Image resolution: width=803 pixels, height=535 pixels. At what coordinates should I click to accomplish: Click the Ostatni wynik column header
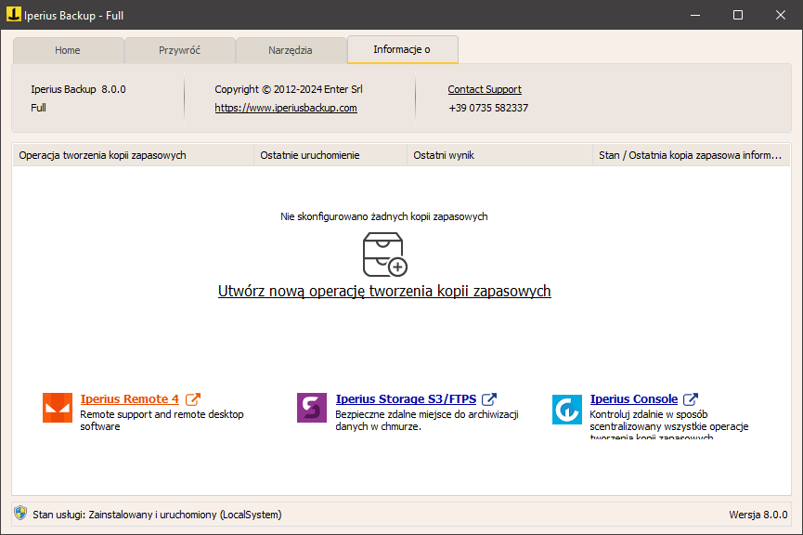499,155
